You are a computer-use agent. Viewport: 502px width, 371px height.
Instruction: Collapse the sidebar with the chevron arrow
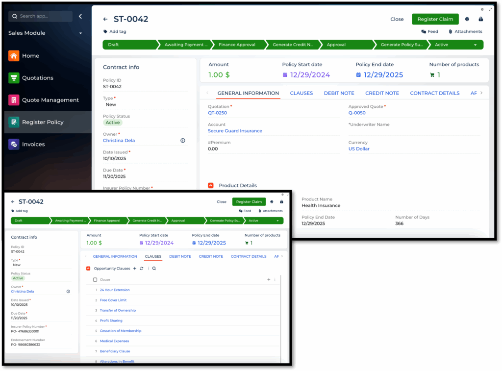pos(80,16)
